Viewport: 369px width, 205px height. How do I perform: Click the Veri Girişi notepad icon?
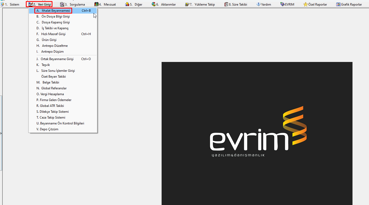point(30,4)
